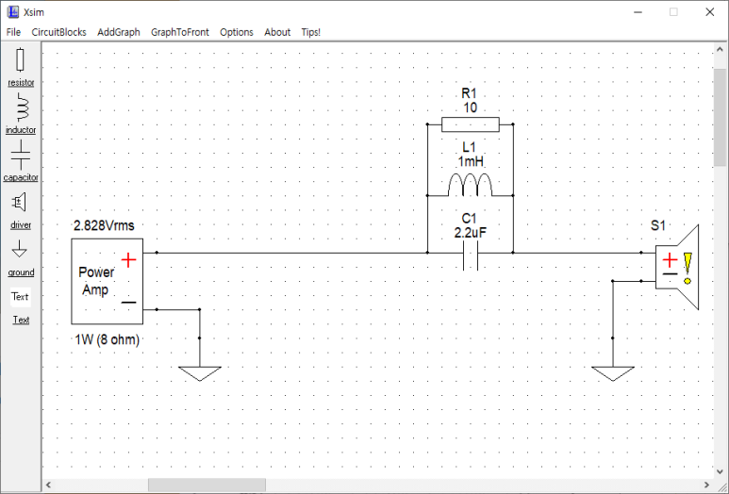Click the 1W (8 ohm) label
Viewport: 729px width, 494px height.
pyautogui.click(x=107, y=339)
